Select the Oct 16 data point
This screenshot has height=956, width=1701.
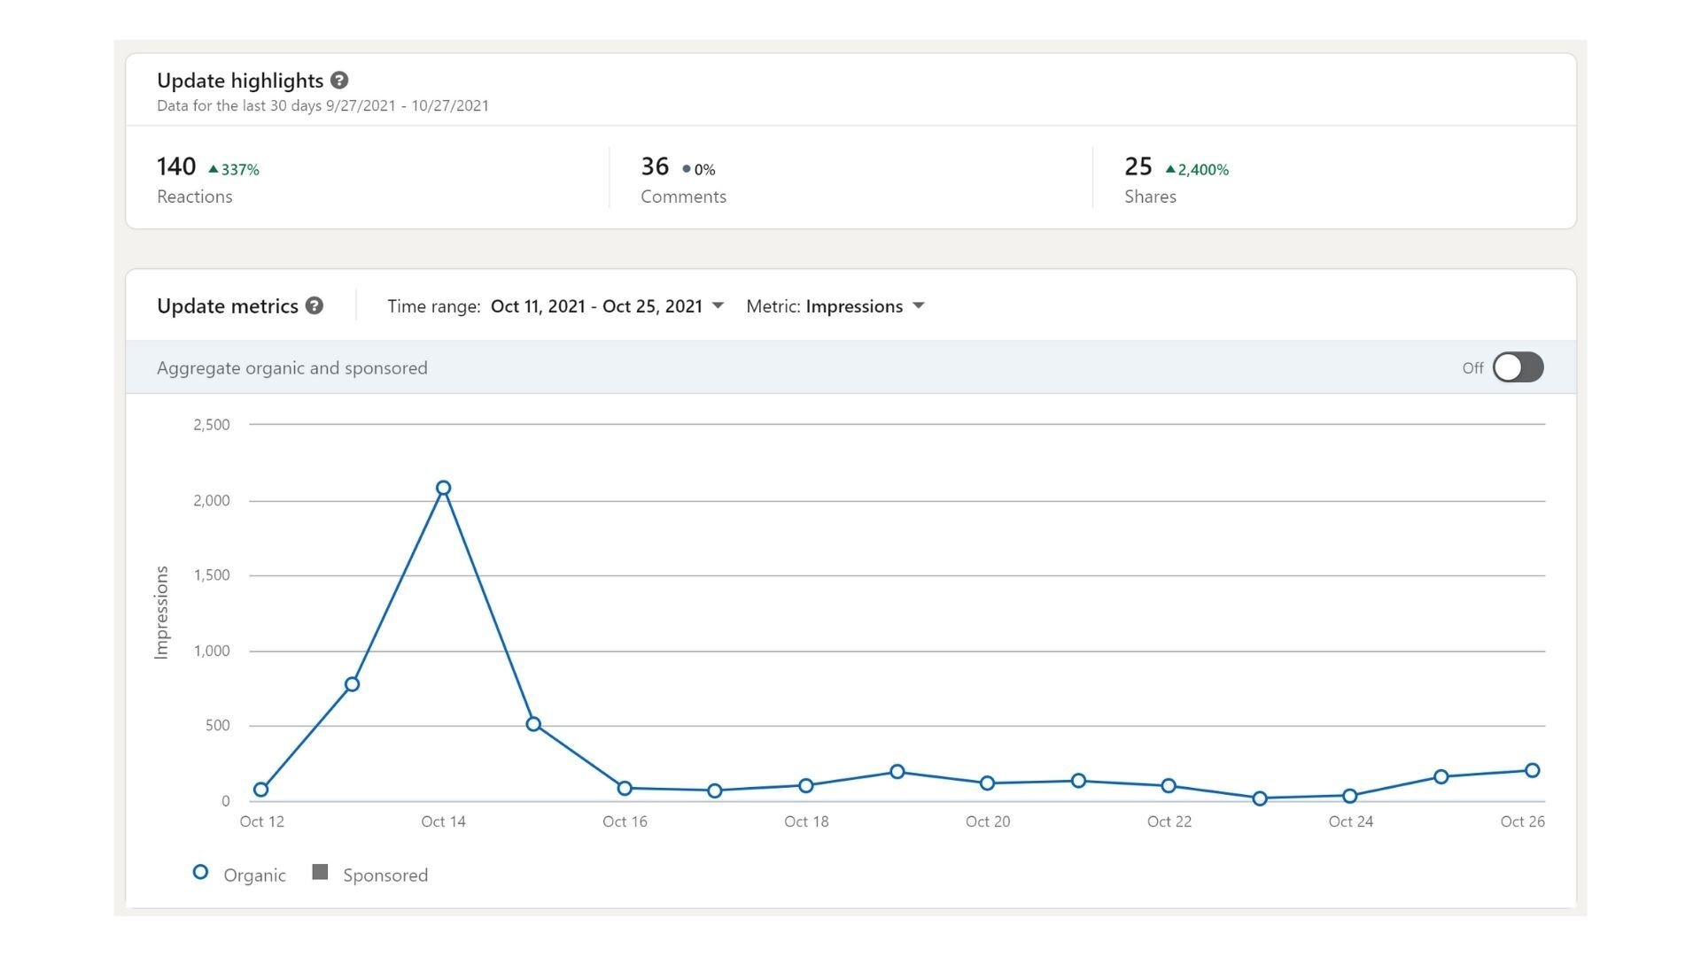(x=625, y=788)
